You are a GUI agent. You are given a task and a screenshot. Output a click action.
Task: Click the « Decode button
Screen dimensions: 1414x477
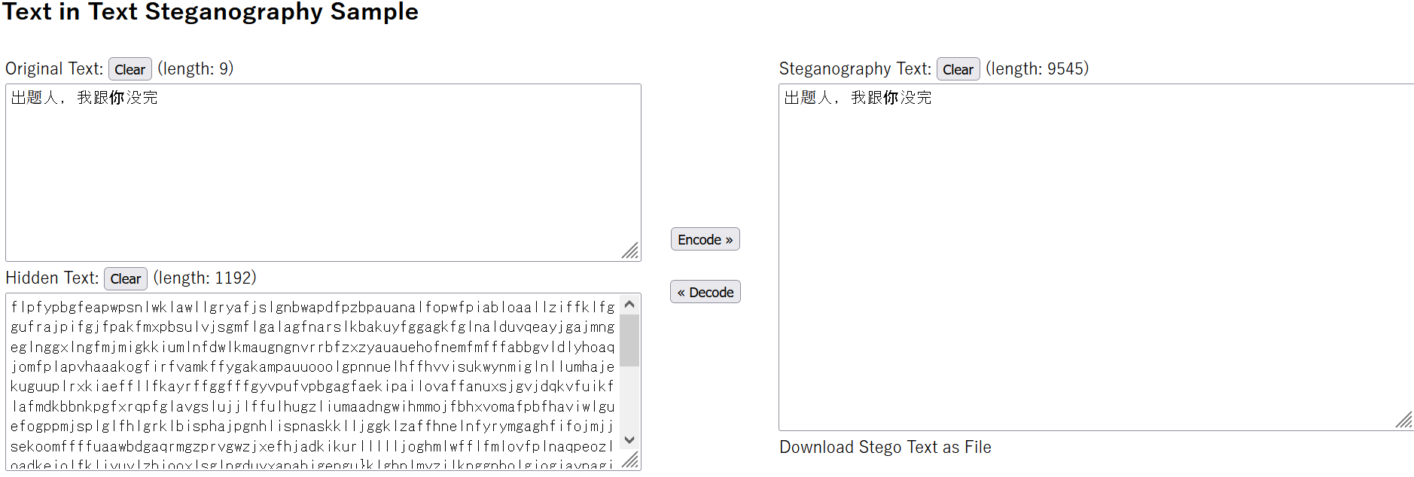tap(705, 292)
